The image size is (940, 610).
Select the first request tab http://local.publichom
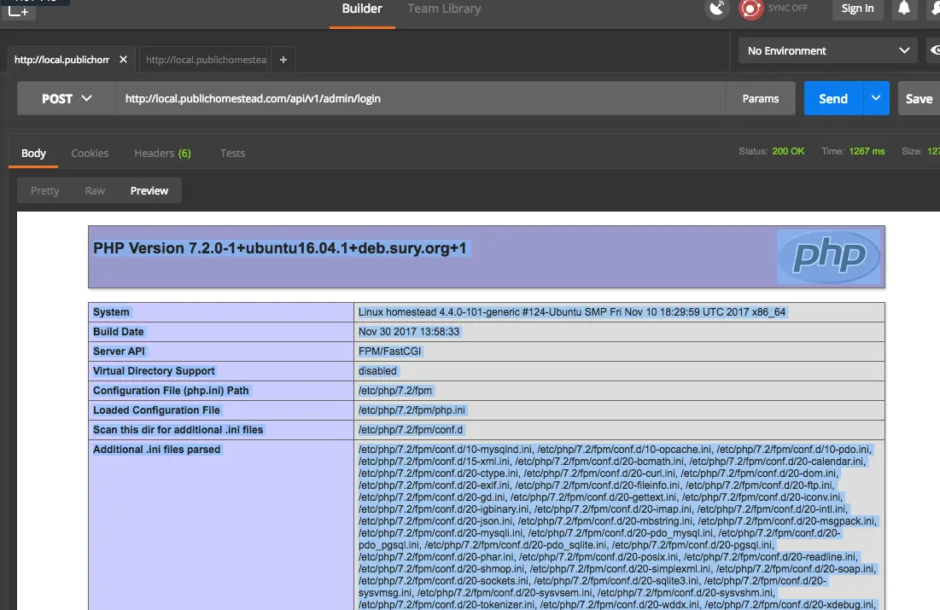point(61,60)
